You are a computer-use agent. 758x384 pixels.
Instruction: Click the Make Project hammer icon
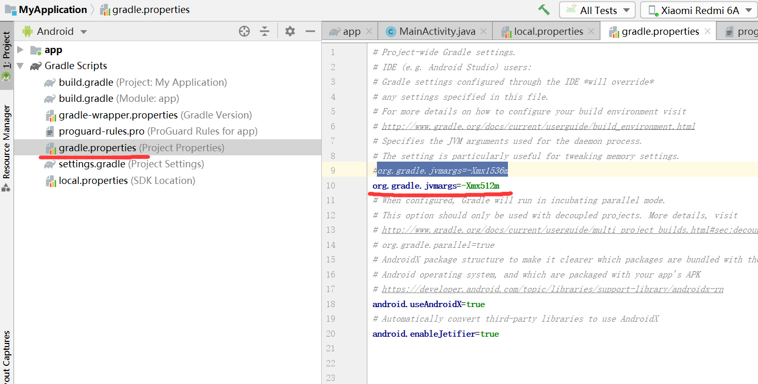tap(544, 10)
